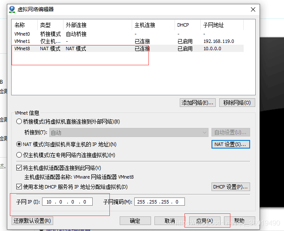Click 已连接 host cell of VMnet1
The width and height of the screenshot is (284, 231).
click(142, 41)
